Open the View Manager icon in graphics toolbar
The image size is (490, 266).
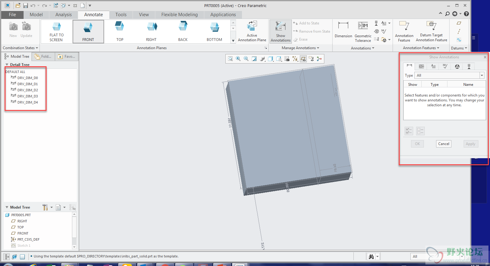pos(279,59)
